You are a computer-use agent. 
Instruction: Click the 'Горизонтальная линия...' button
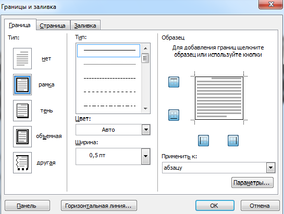(x=99, y=206)
